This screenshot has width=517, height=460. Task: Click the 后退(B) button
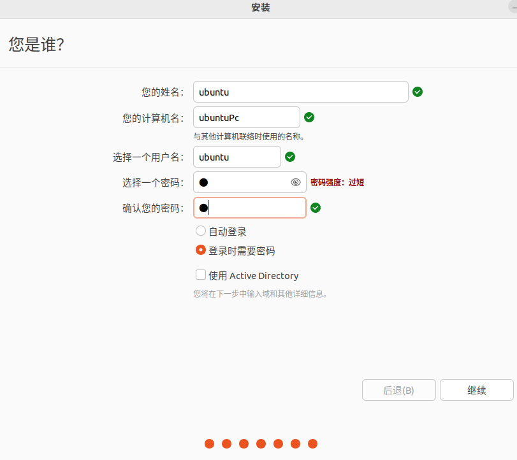point(398,390)
